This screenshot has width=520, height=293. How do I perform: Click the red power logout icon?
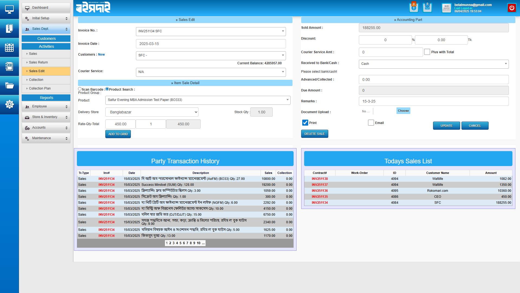coord(512,8)
